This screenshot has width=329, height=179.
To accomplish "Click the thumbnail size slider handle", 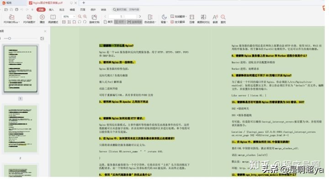I will tap(10, 38).
